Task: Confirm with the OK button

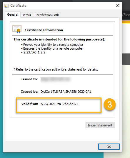Action: point(109,147)
